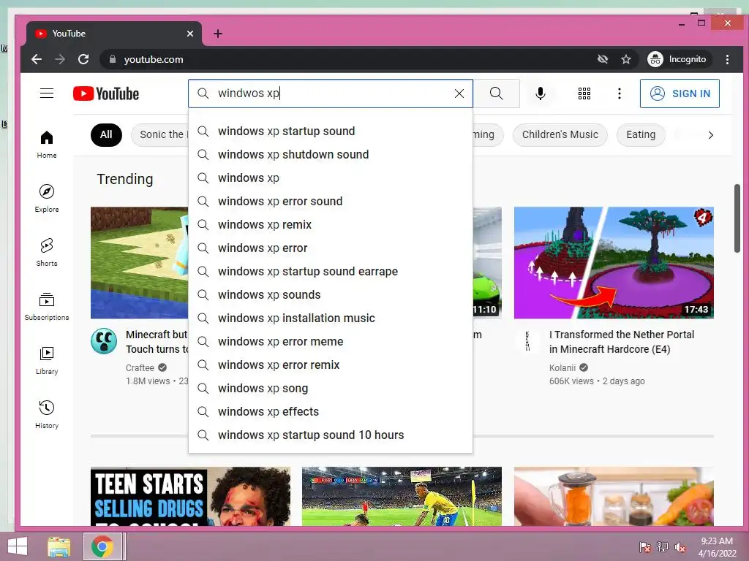This screenshot has height=561, width=749.
Task: Click inside the YouTube search field
Action: click(x=330, y=93)
